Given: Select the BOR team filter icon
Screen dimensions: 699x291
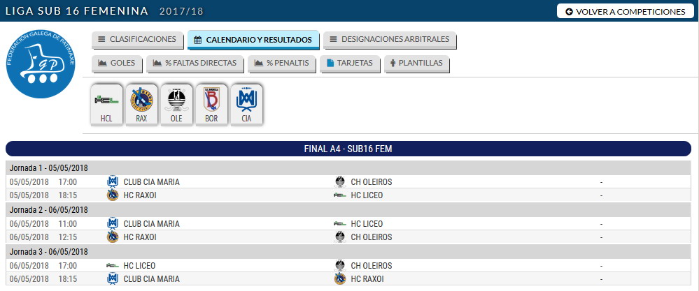Looking at the screenshot, I should tap(211, 105).
